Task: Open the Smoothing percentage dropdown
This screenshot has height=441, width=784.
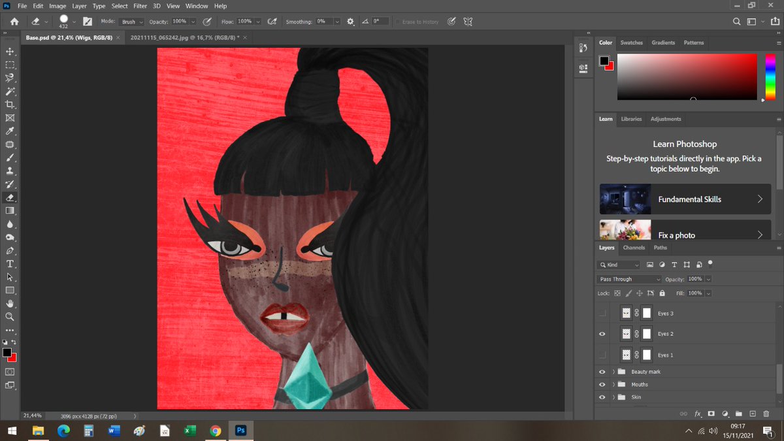Action: (x=337, y=22)
